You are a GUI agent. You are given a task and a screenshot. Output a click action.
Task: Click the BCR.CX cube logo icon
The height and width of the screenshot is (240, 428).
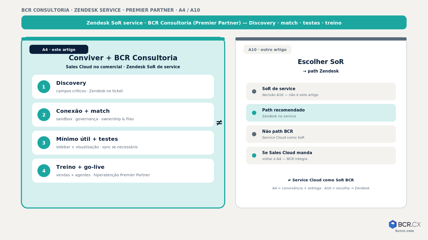(x=393, y=224)
